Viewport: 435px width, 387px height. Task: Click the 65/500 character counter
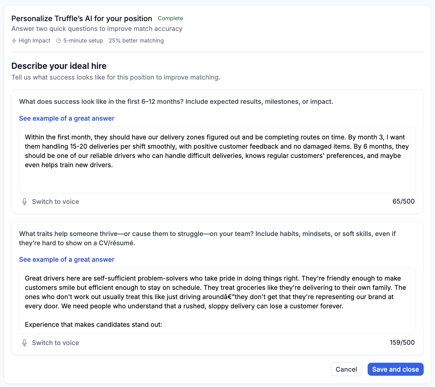tap(403, 201)
